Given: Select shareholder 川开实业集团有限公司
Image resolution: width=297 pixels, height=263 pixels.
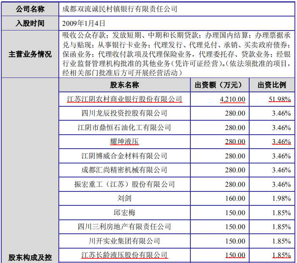Looking at the screenshot, I should [124, 241].
